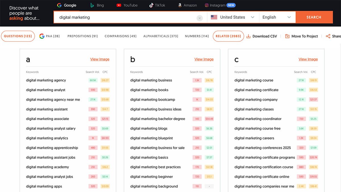Click keyword 'digital marketing background'
This screenshot has width=341, height=192.
point(154,186)
